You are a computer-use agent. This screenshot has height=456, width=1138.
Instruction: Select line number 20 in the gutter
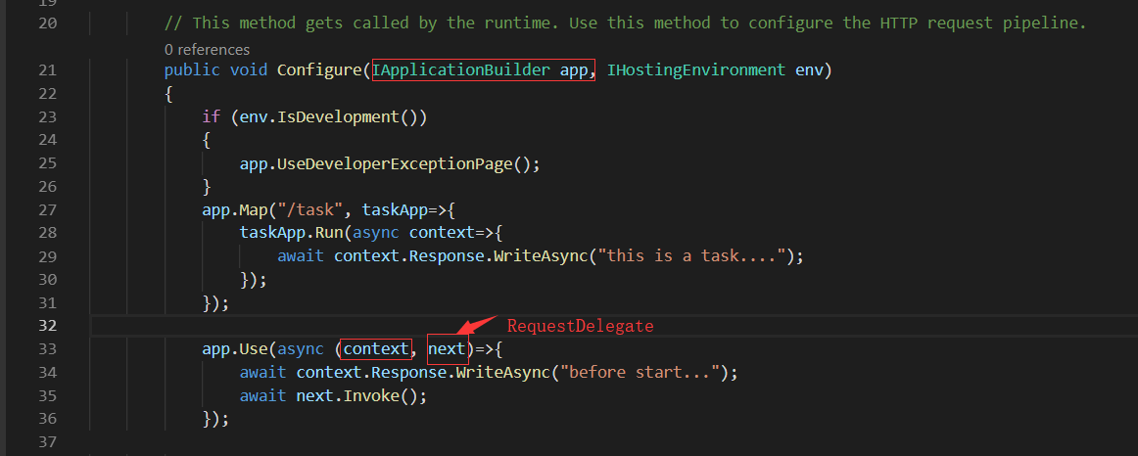(x=47, y=23)
